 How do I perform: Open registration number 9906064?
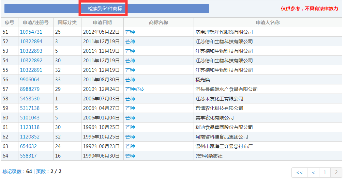pyautogui.click(x=30, y=80)
